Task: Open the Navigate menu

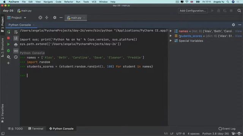Action: point(48,2)
